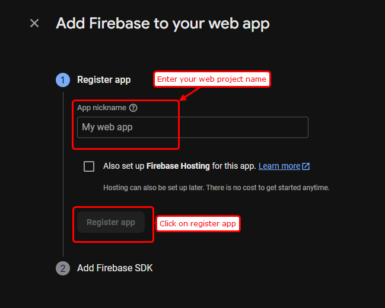Click the Also set up Firebase Hosting label
This screenshot has width=385, height=308.
179,166
